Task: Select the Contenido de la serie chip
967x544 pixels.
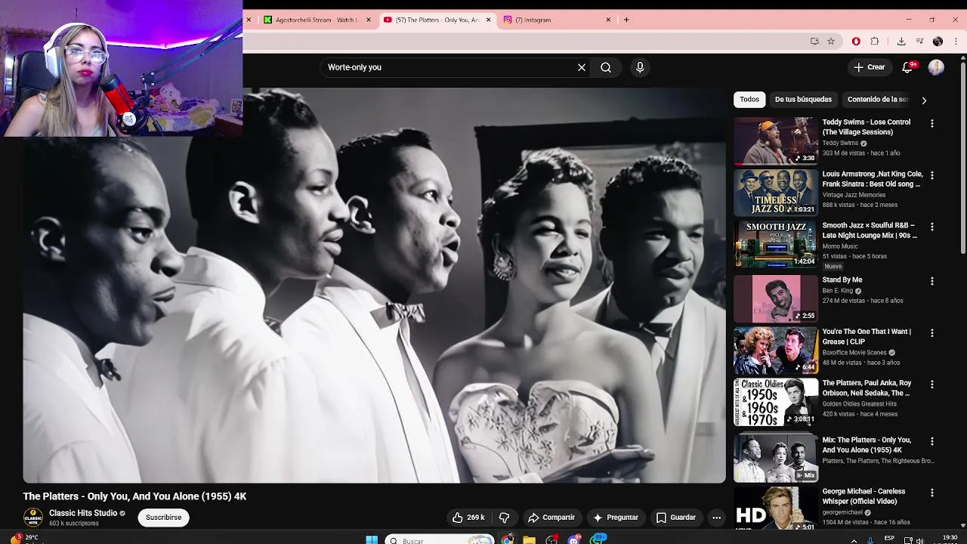Action: pos(878,99)
